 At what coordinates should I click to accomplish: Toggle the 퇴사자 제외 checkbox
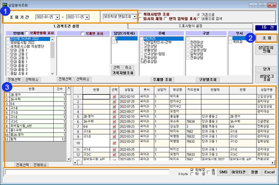pos(140,18)
